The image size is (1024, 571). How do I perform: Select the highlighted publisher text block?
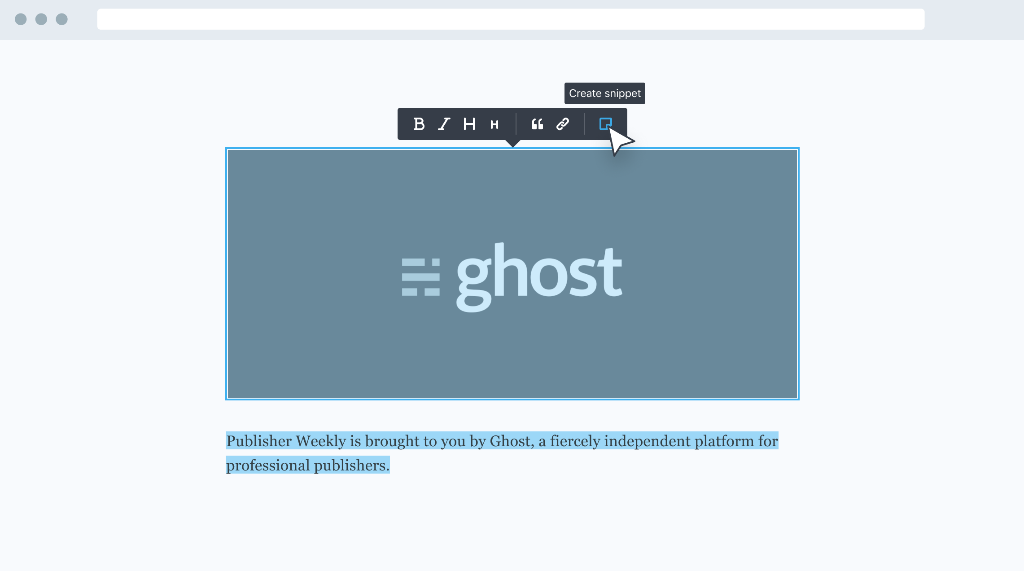502,453
